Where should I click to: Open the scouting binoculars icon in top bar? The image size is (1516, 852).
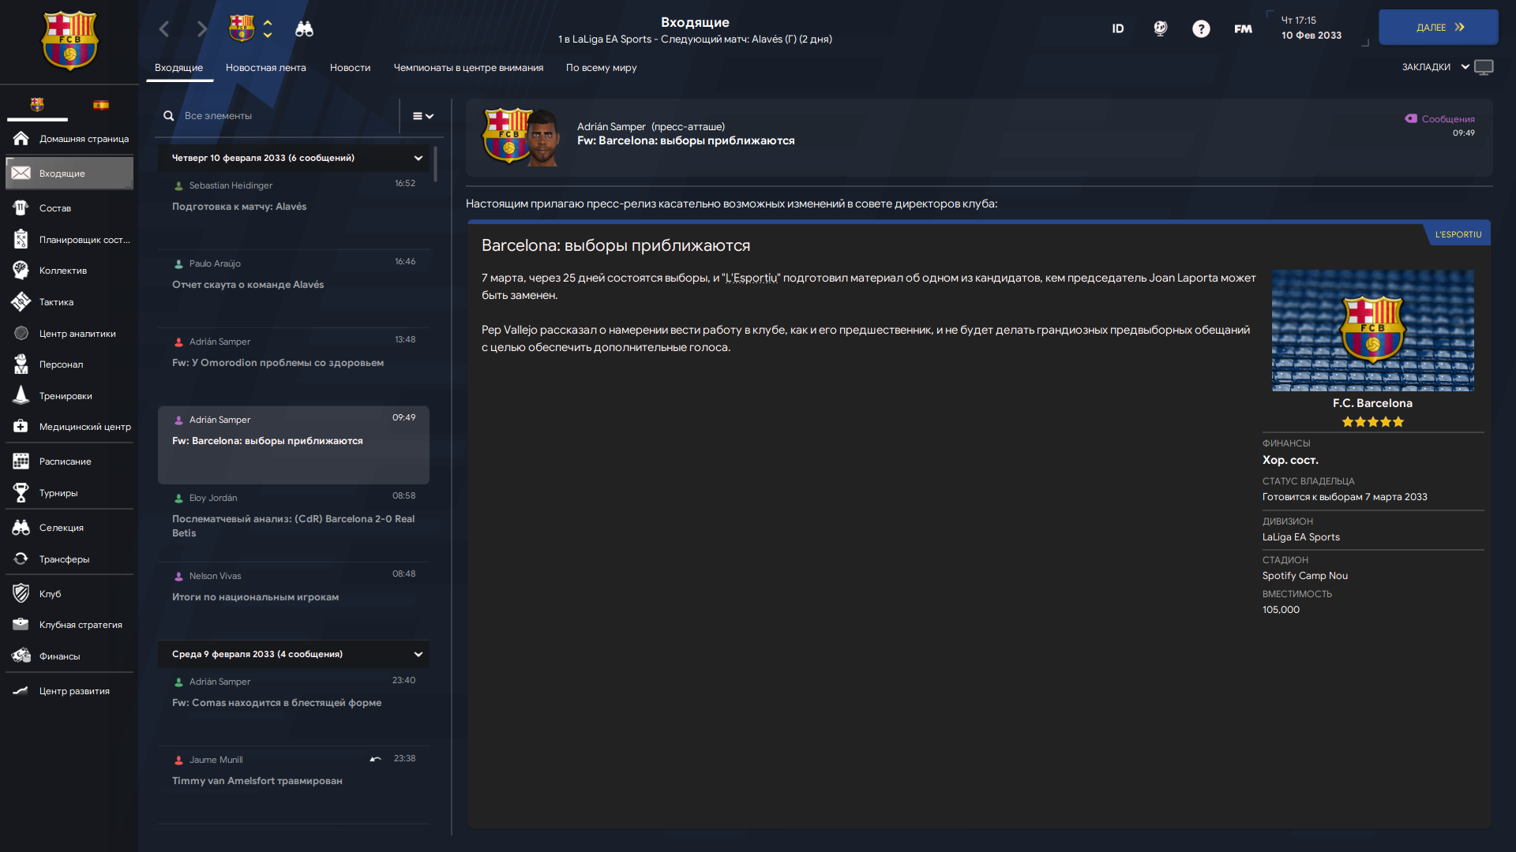pos(304,29)
